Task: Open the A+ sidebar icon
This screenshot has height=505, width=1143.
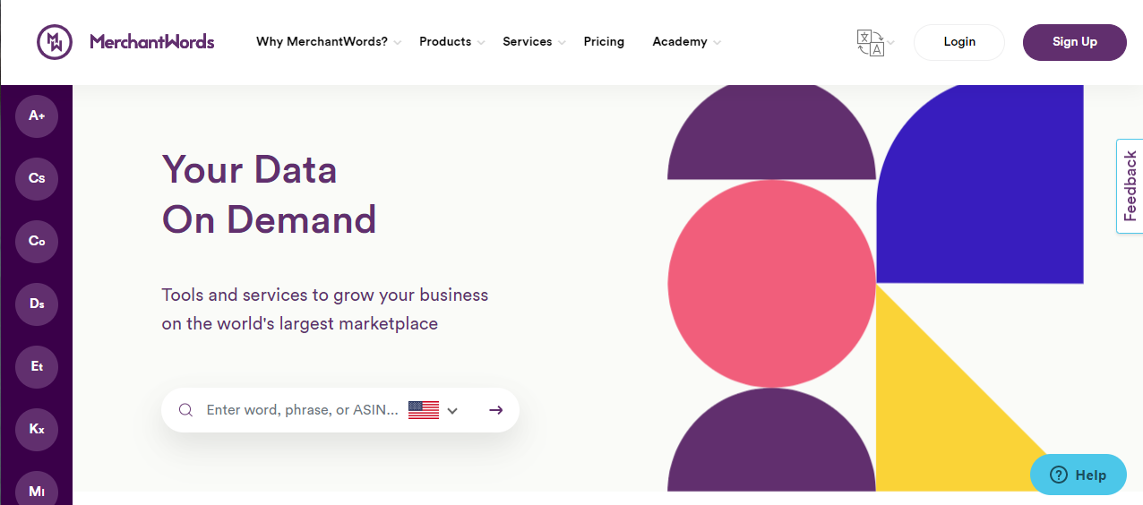Action: pyautogui.click(x=37, y=116)
